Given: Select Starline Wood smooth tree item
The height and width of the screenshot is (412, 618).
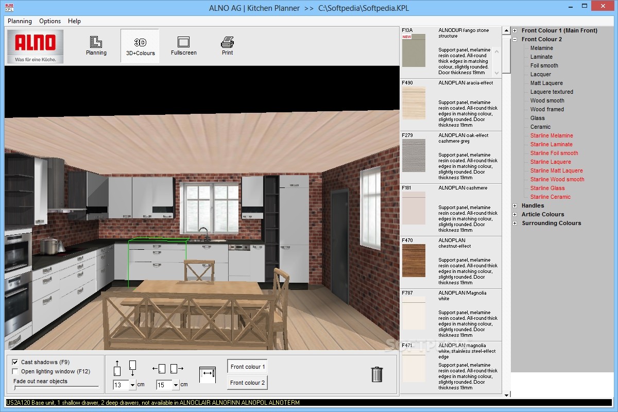Looking at the screenshot, I should 557,179.
